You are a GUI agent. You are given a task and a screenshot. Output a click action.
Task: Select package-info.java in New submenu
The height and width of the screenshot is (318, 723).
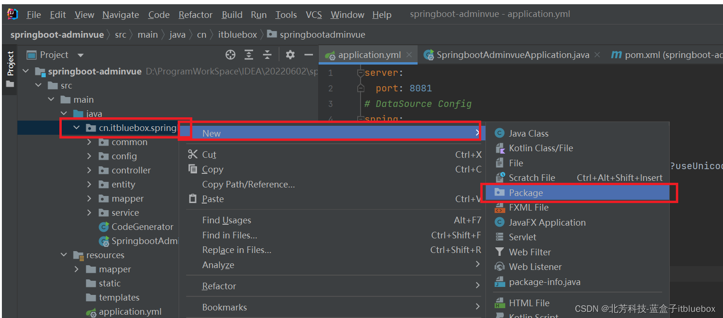[577, 282]
